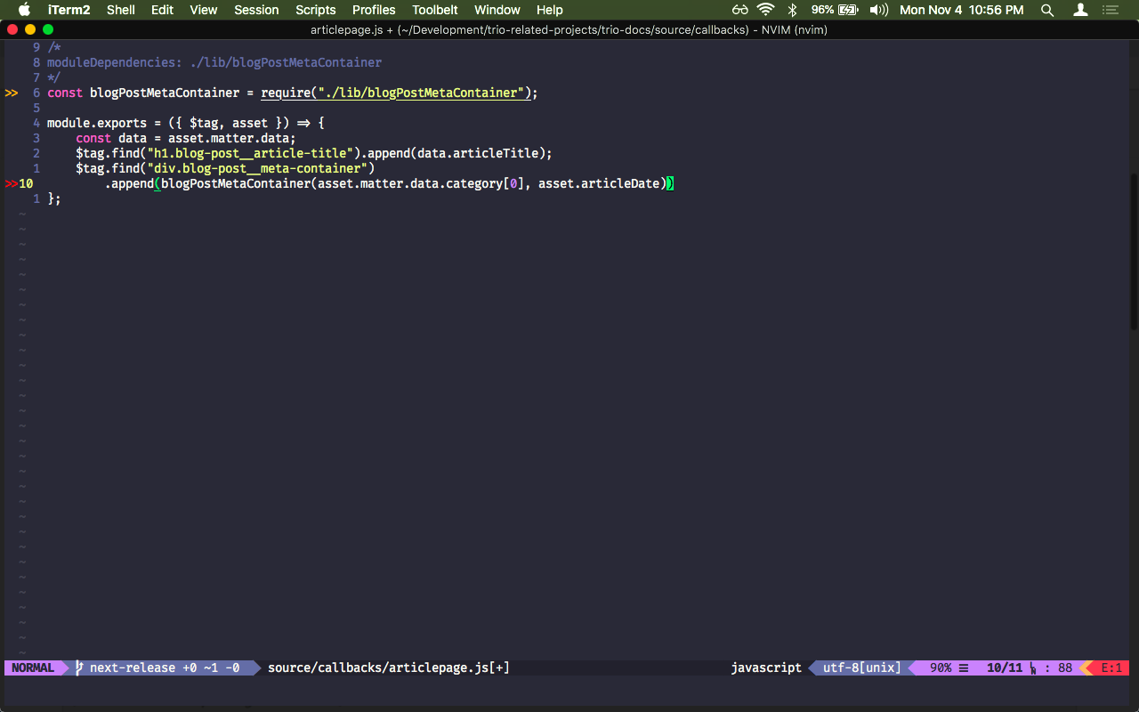Screen dimensions: 1139x712
Task: Open the Apple menu
Action: pos(24,10)
